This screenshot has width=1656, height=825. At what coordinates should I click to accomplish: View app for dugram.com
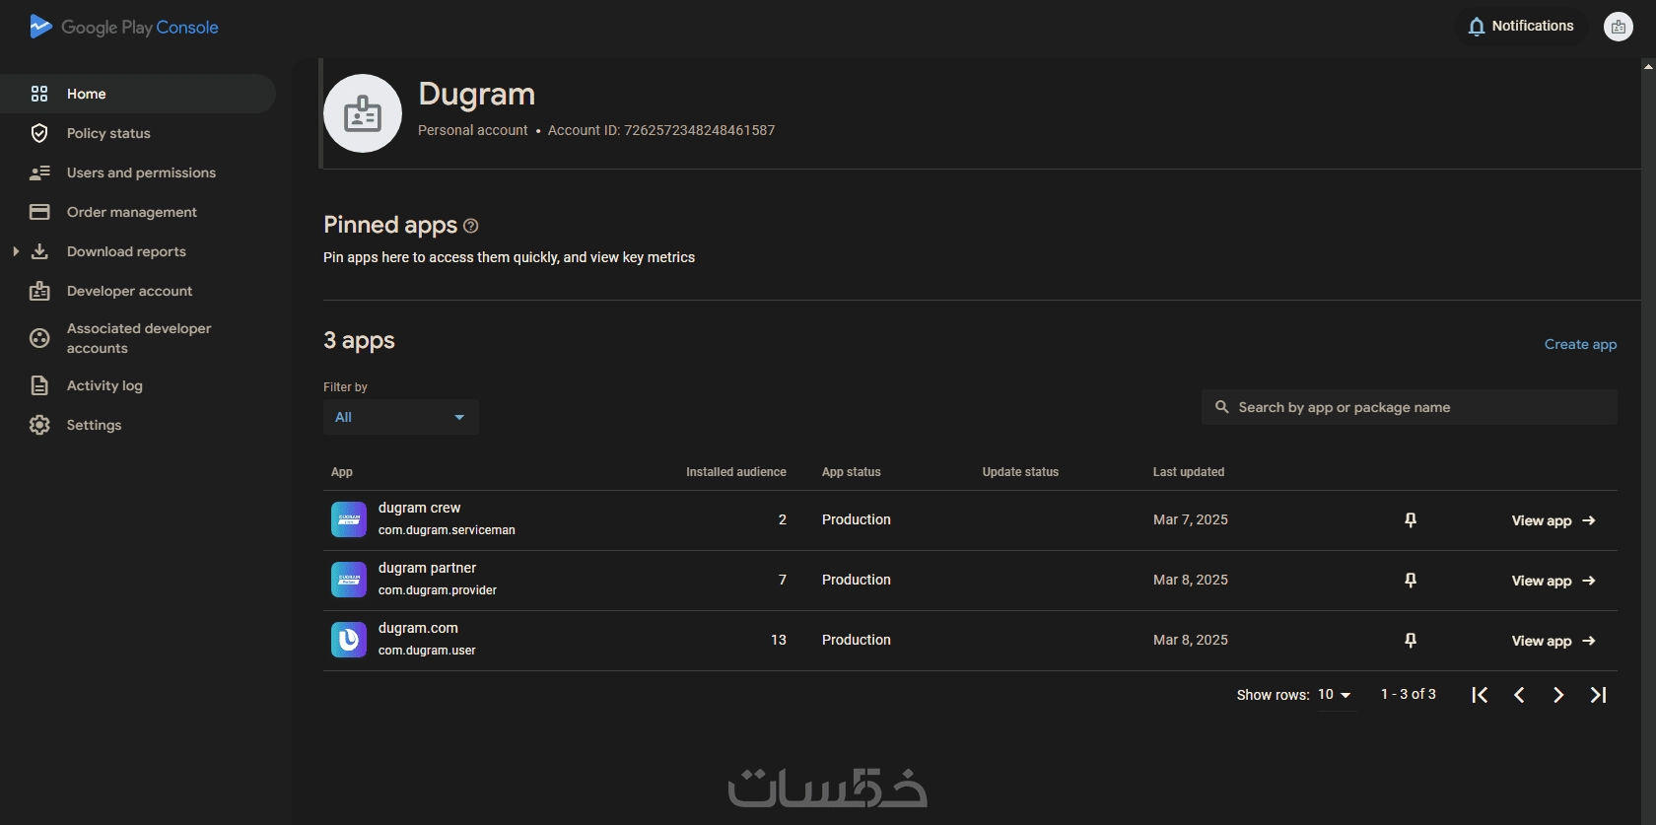point(1553,641)
